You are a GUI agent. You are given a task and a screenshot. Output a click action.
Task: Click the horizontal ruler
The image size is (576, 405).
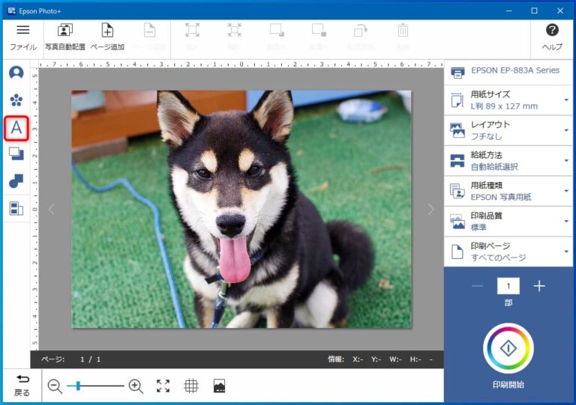(x=241, y=64)
